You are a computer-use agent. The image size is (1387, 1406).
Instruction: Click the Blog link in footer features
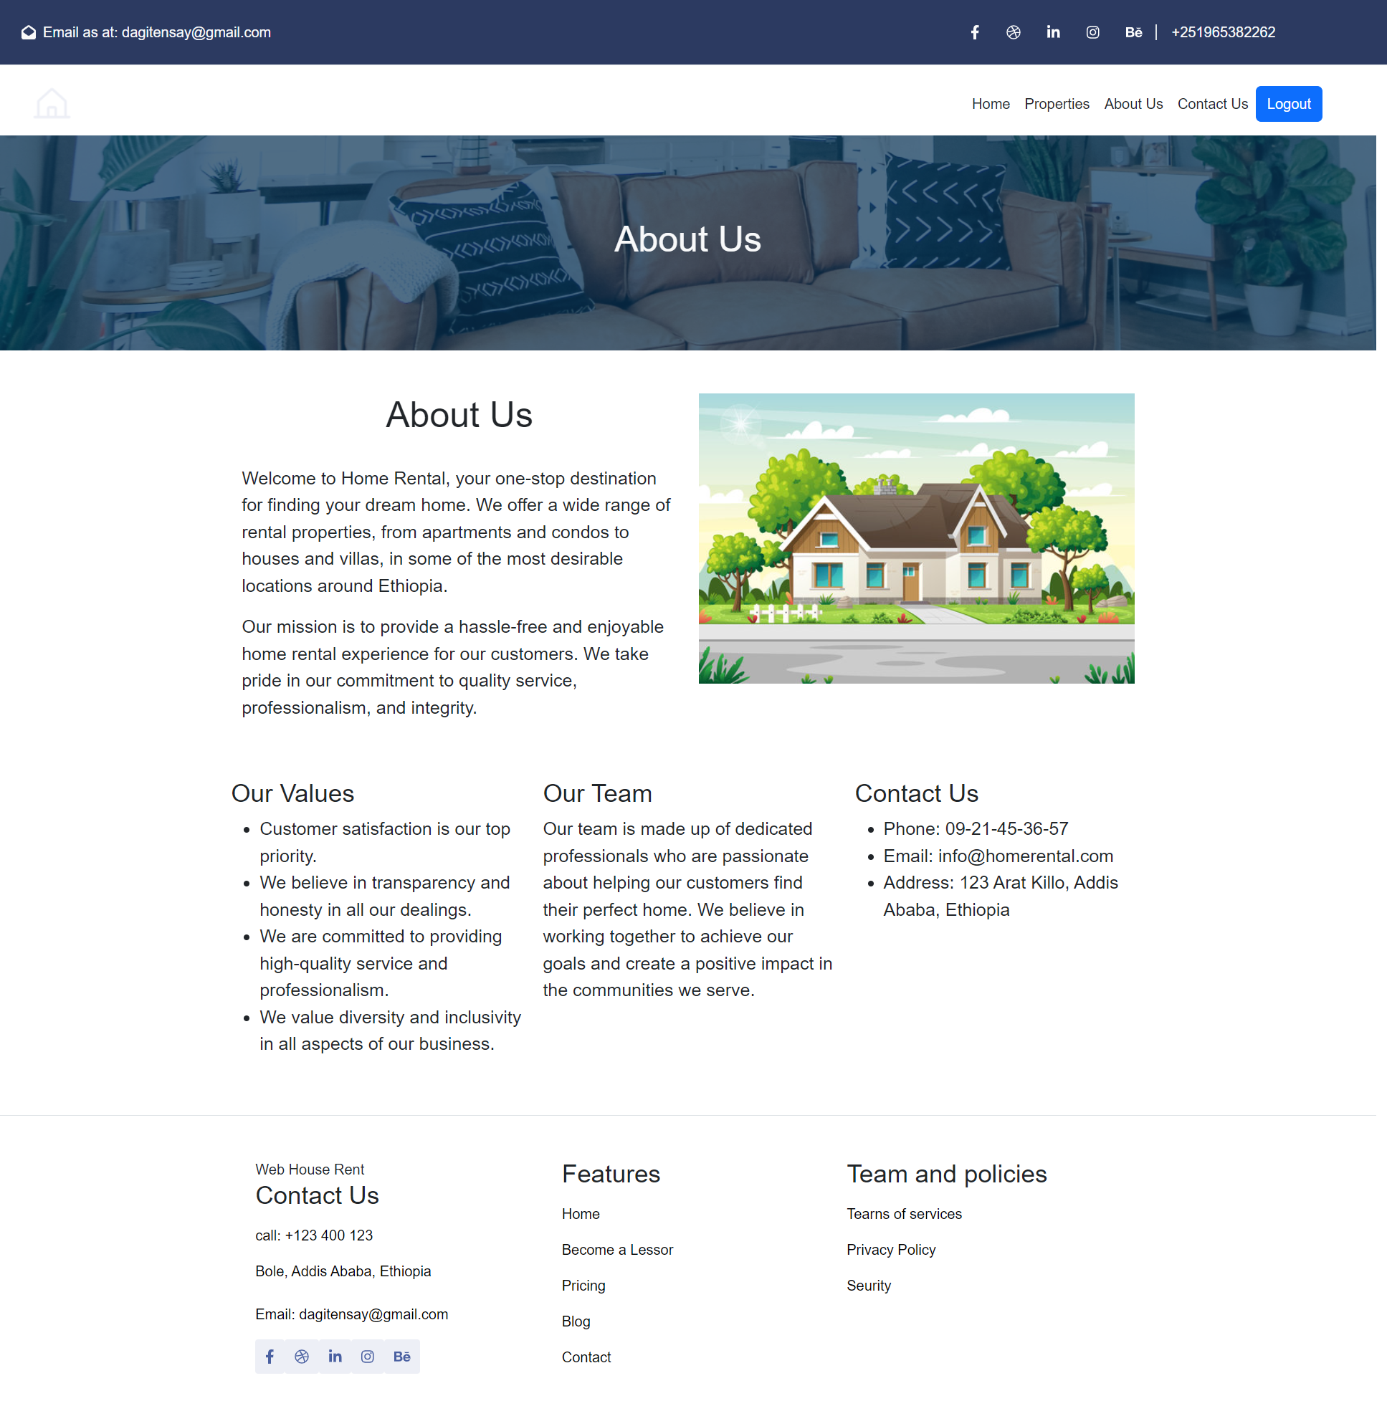pyautogui.click(x=578, y=1321)
